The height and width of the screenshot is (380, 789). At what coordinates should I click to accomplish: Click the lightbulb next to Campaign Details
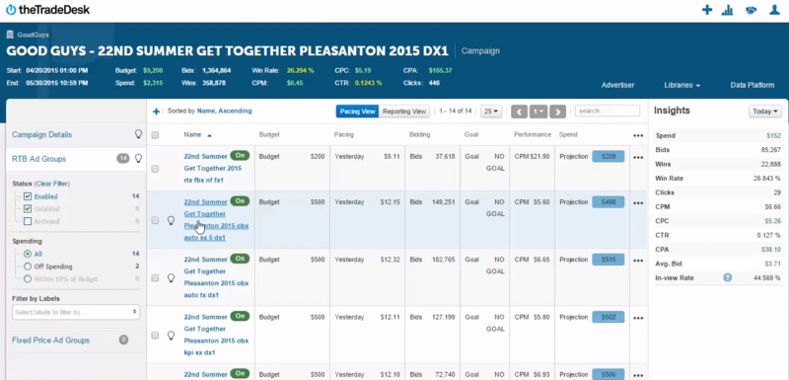[x=138, y=134]
